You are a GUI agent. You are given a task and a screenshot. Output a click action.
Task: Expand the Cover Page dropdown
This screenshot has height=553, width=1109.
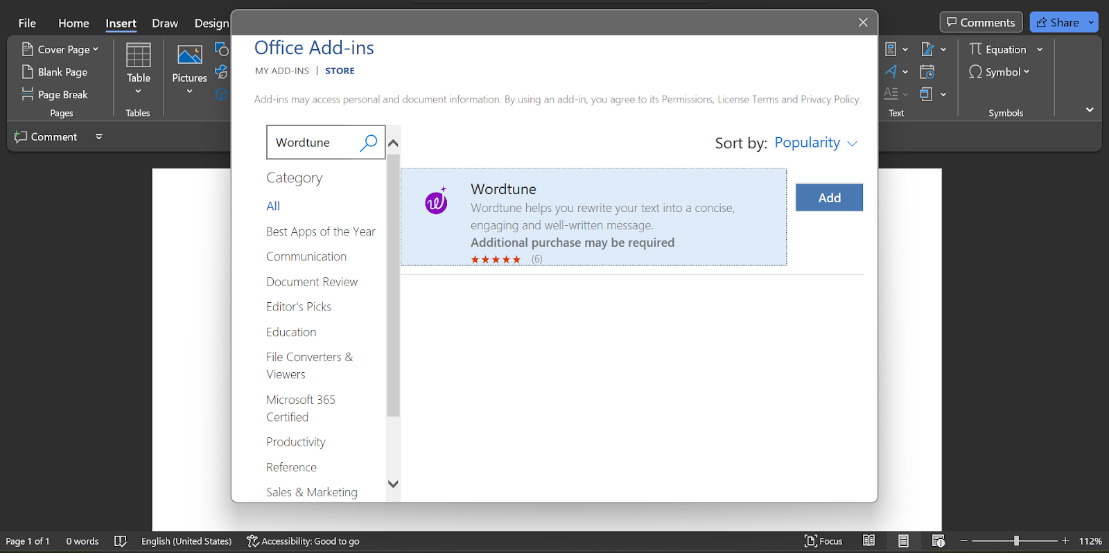coord(96,49)
